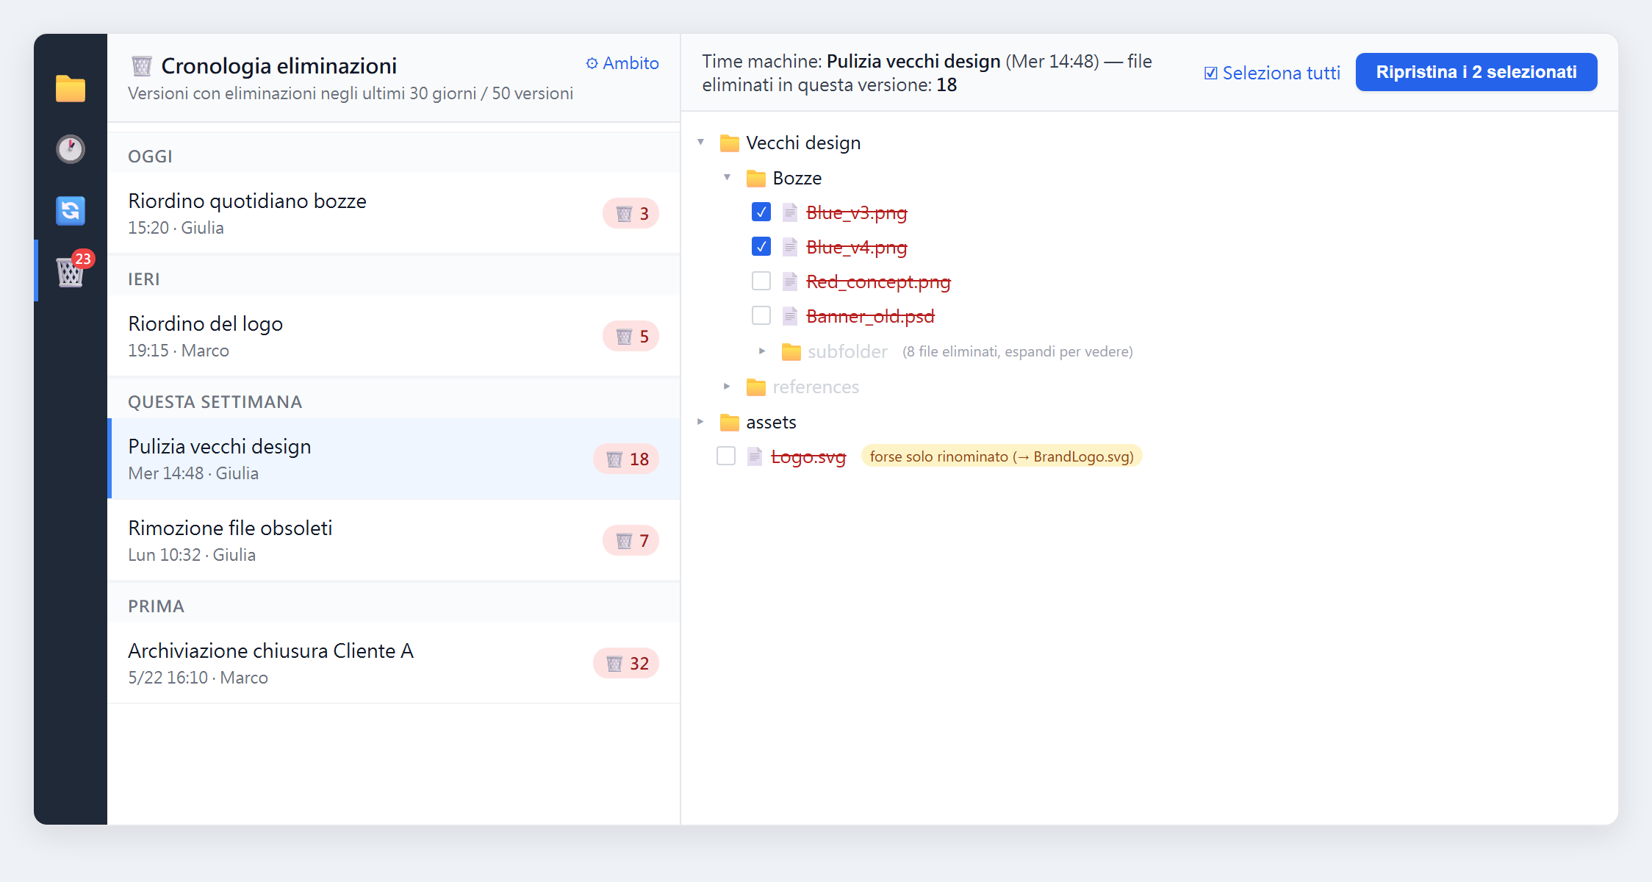Click the file icon of Logo.svg
This screenshot has height=882, width=1652.
(x=755, y=456)
